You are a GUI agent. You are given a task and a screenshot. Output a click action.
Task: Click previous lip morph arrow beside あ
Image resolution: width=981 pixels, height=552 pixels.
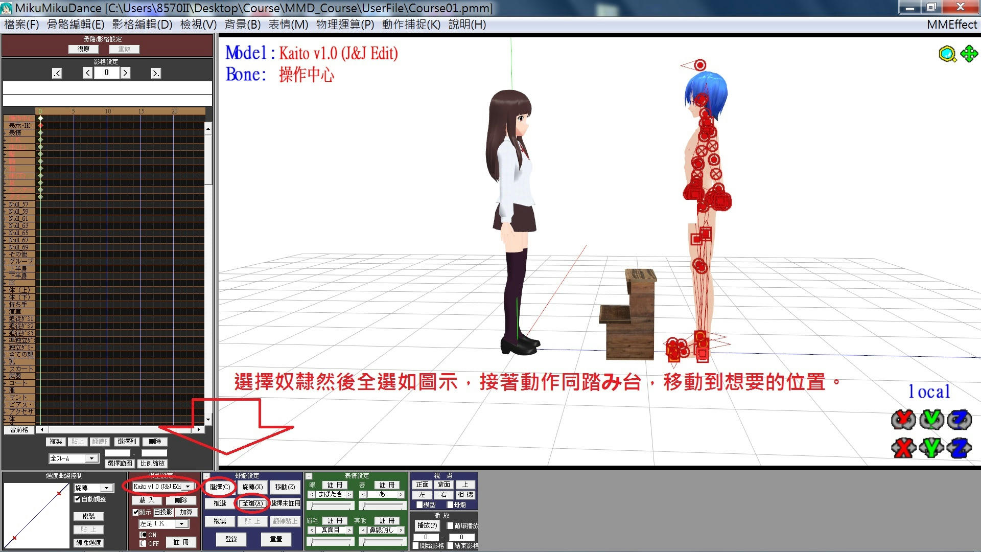point(363,494)
